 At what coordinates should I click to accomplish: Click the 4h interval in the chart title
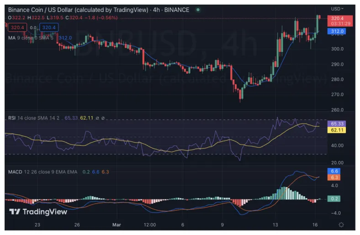156,10
